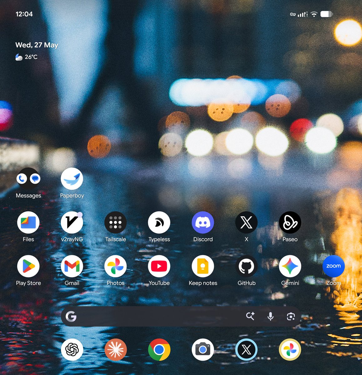Tap the cellular signal bars
Image resolution: width=362 pixels, height=375 pixels.
click(x=303, y=14)
